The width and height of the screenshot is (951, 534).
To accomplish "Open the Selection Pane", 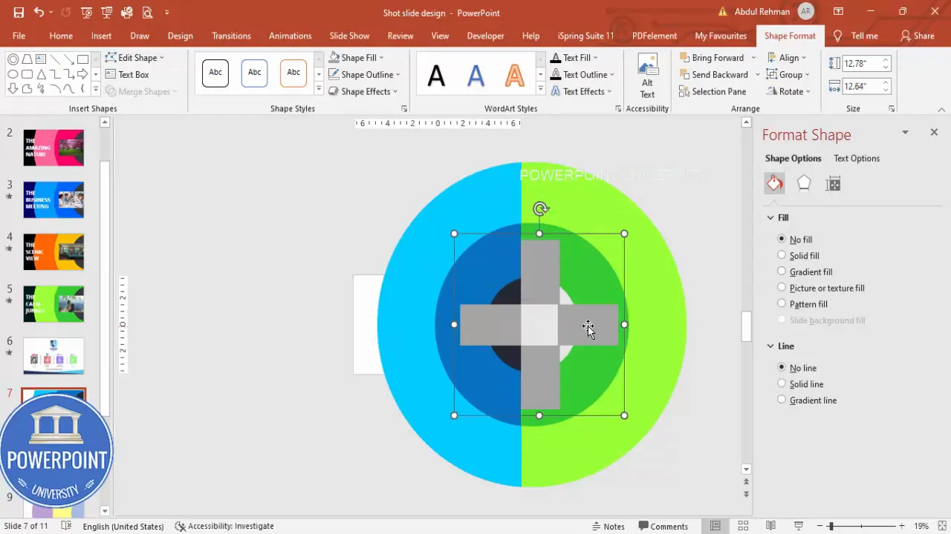I will tap(713, 92).
